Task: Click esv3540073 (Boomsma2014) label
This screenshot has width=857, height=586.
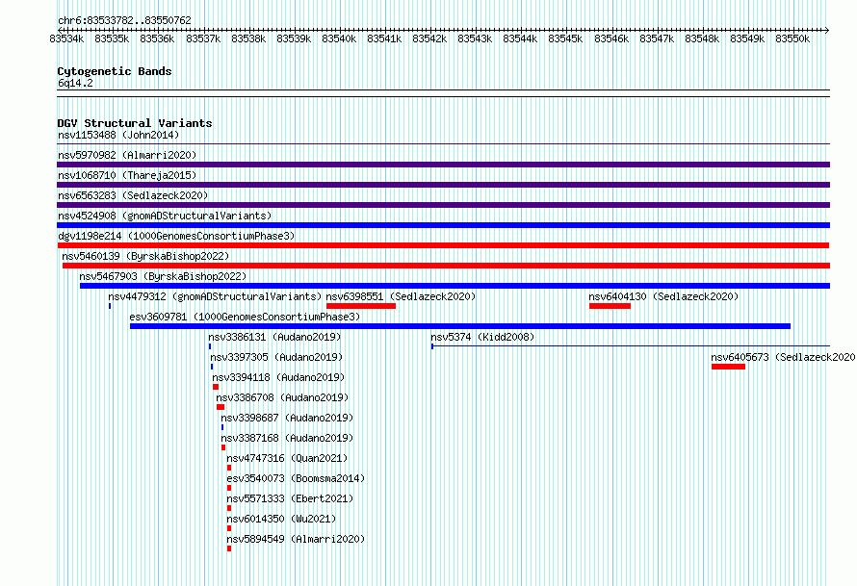Action: 296,478
